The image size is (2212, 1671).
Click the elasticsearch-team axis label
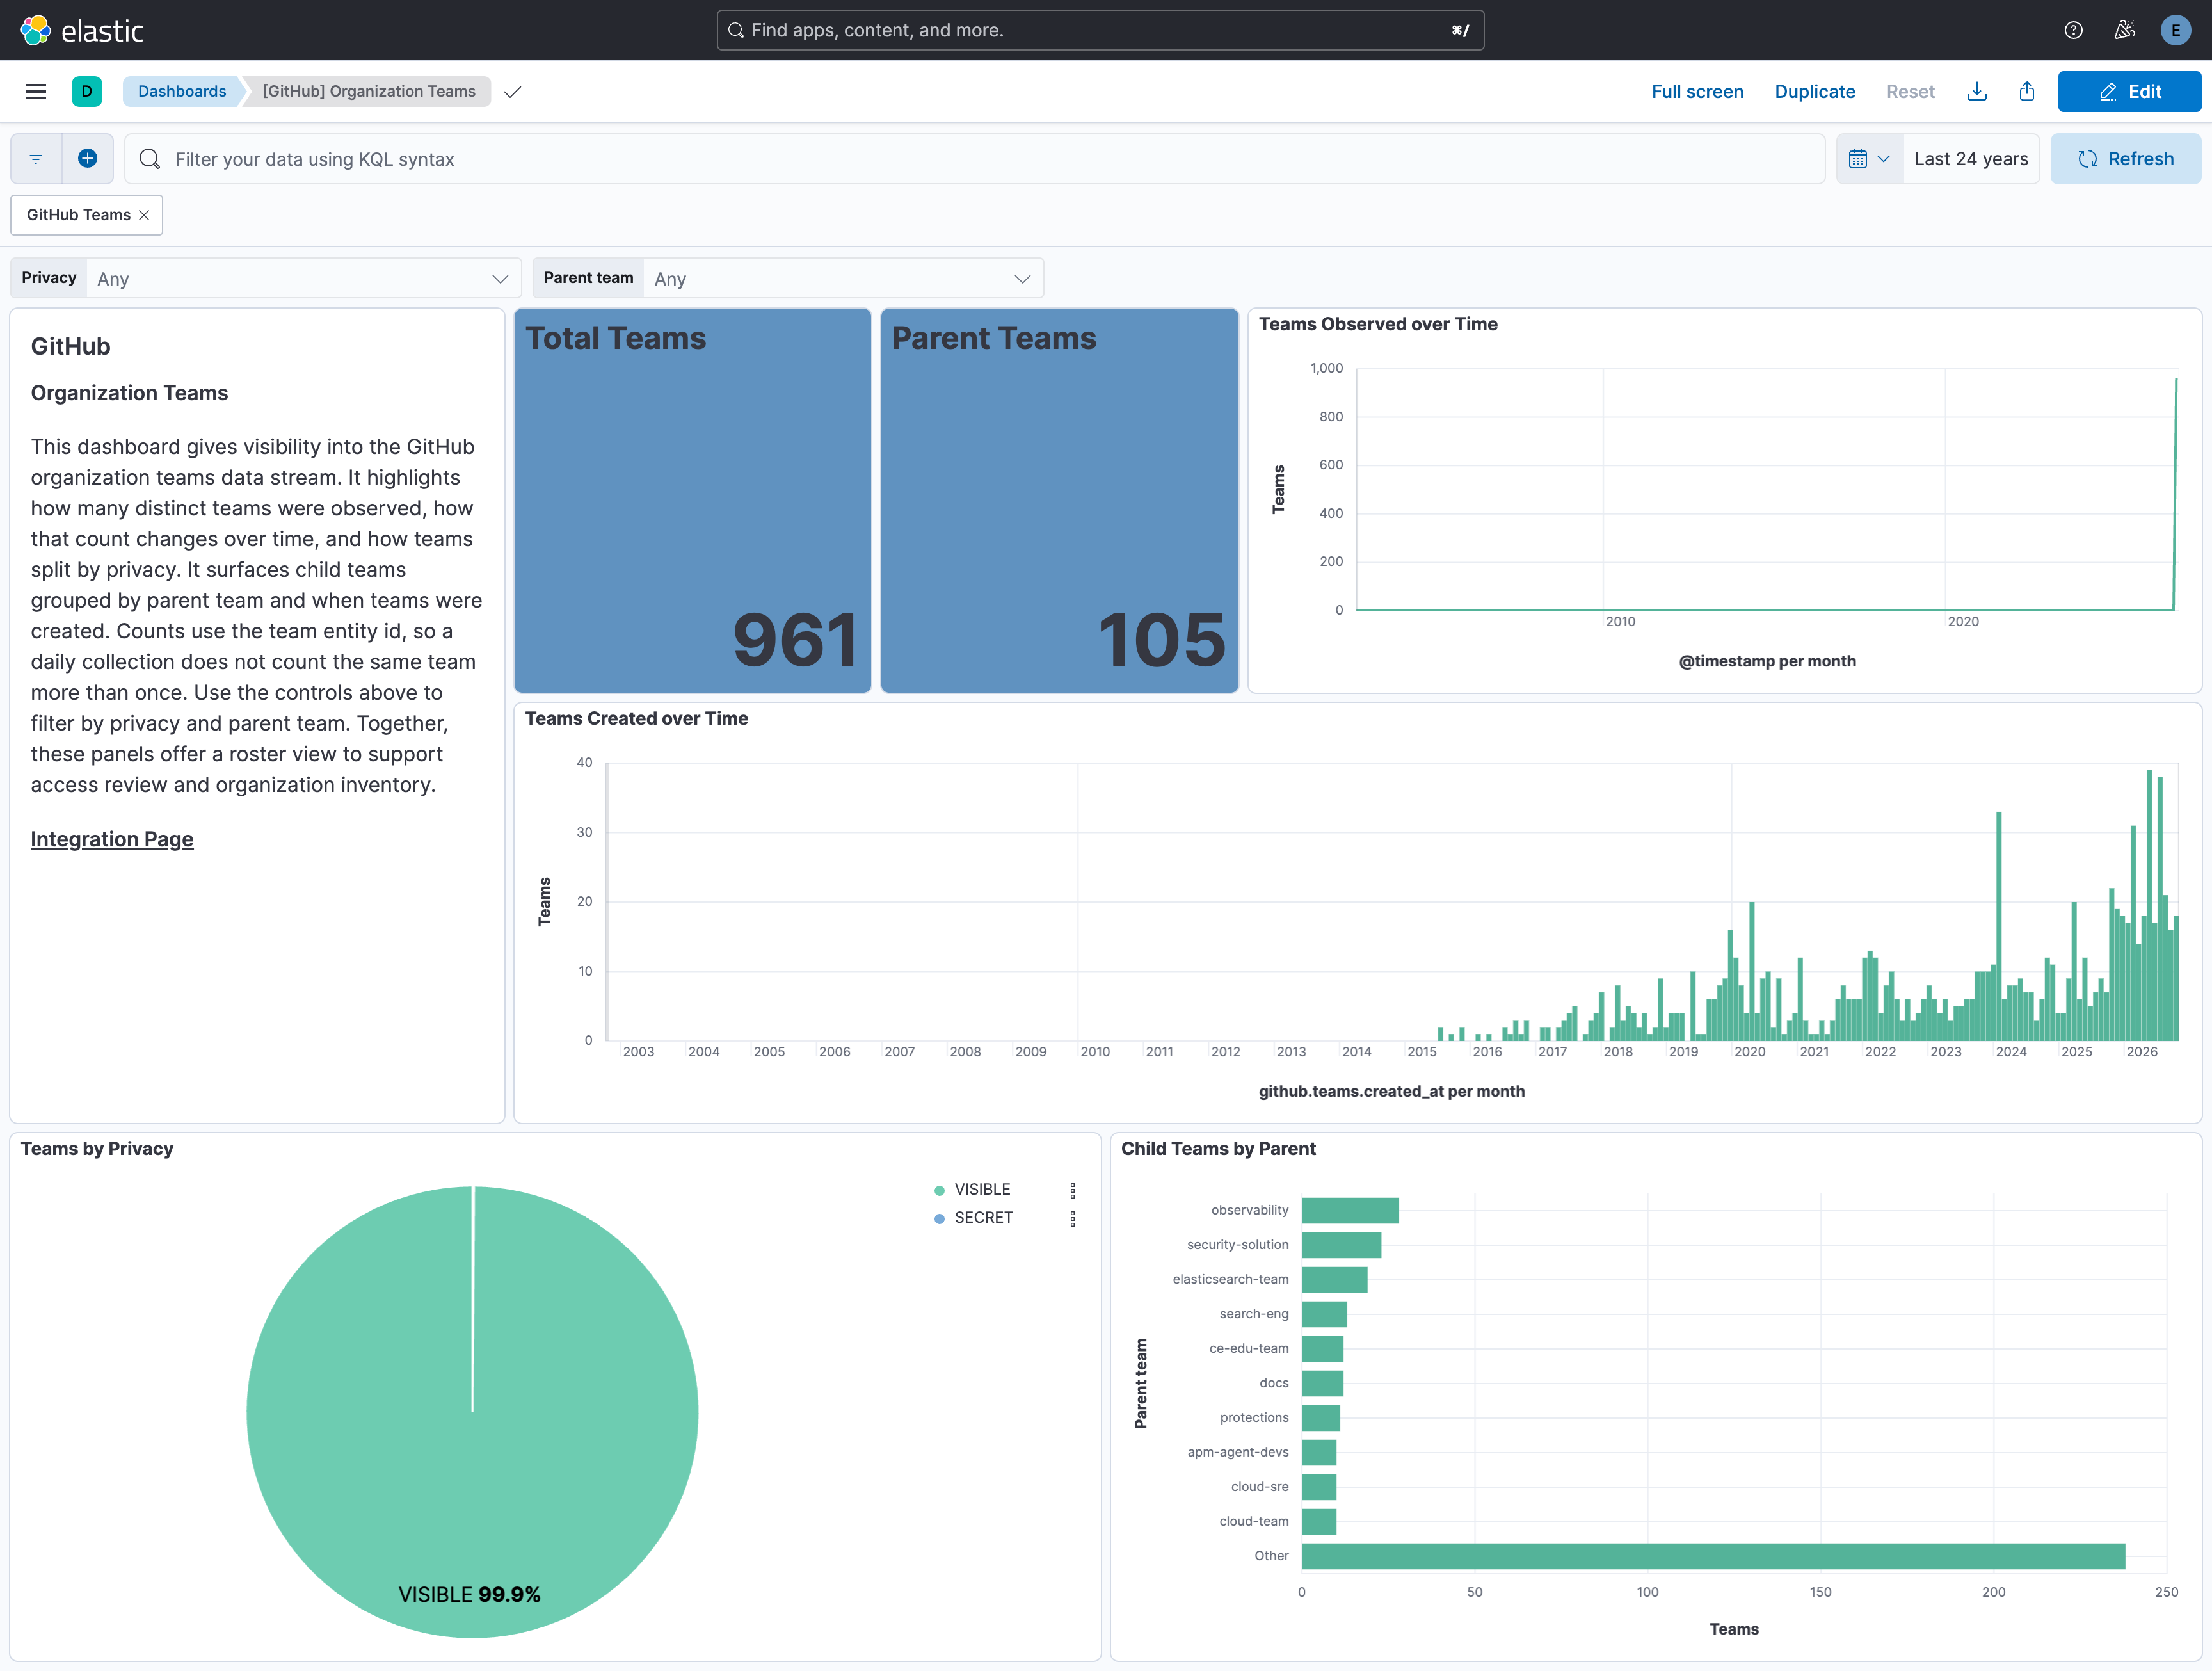(1230, 1279)
